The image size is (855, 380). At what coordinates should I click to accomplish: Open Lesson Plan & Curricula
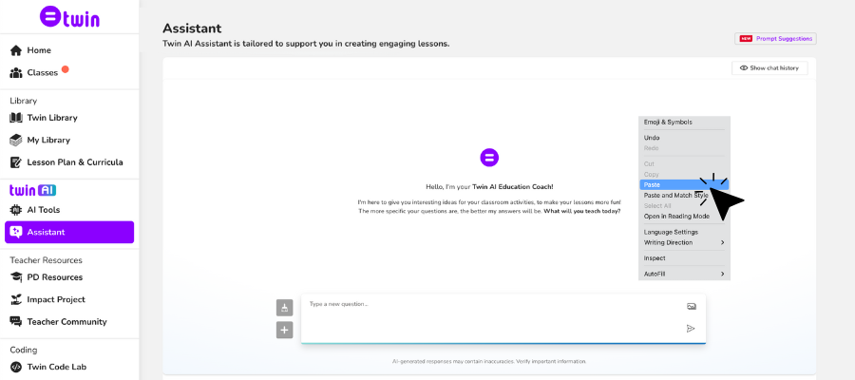74,162
